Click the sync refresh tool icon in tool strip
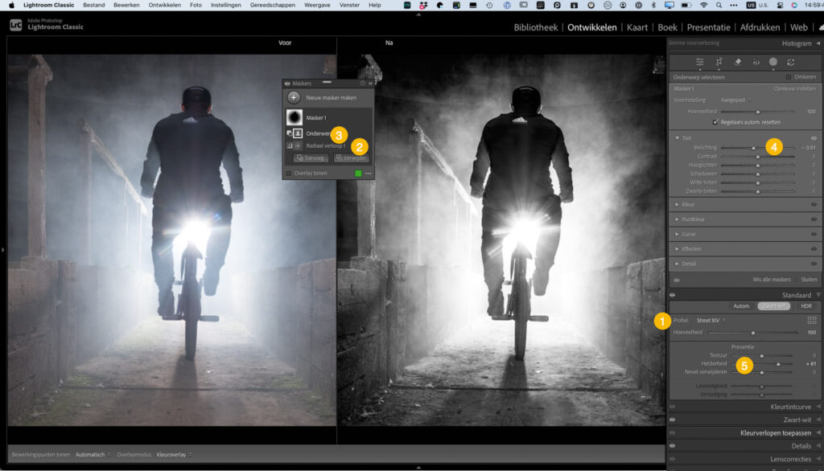 coord(791,62)
